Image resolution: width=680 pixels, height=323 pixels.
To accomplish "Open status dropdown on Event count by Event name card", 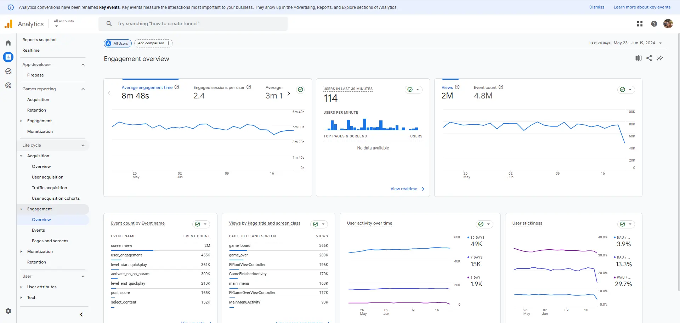I will pos(201,224).
